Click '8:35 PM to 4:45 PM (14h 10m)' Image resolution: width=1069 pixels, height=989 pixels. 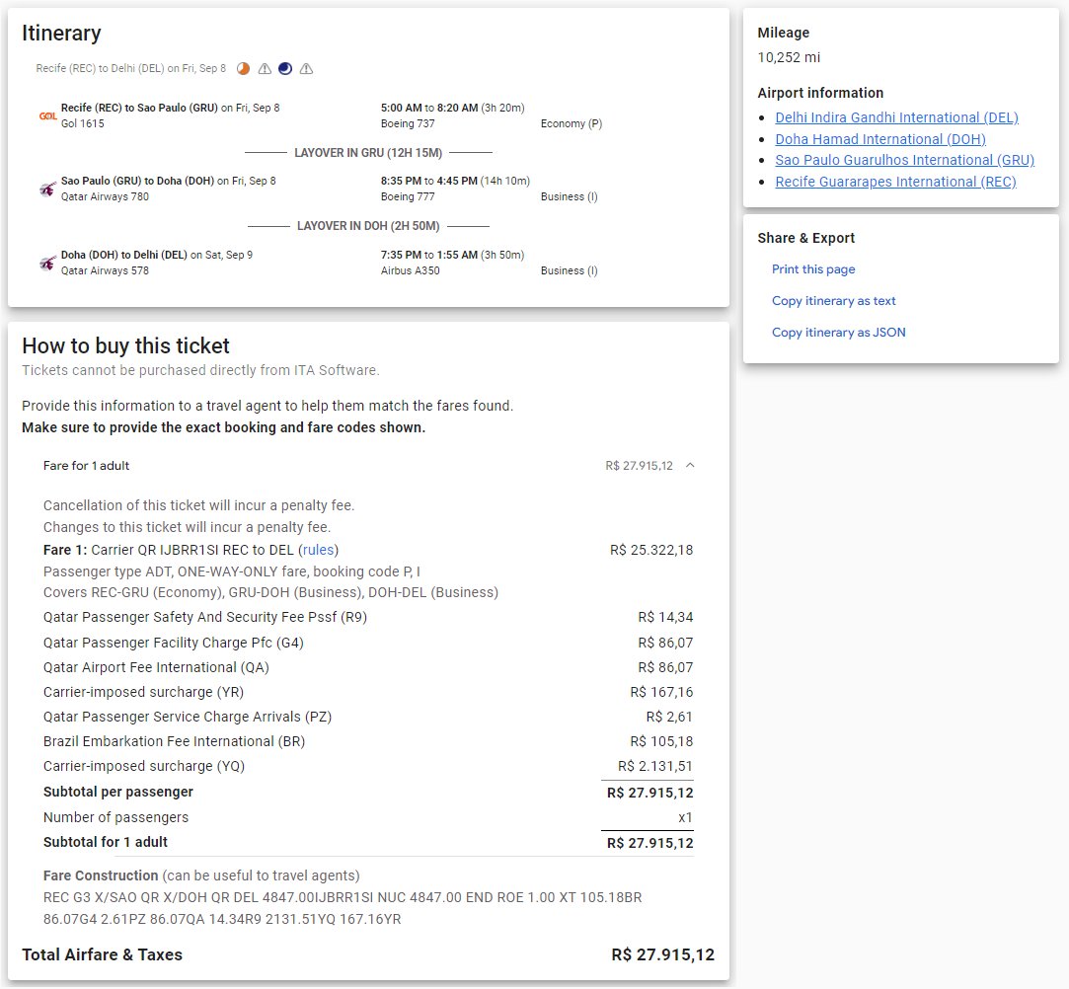[455, 181]
